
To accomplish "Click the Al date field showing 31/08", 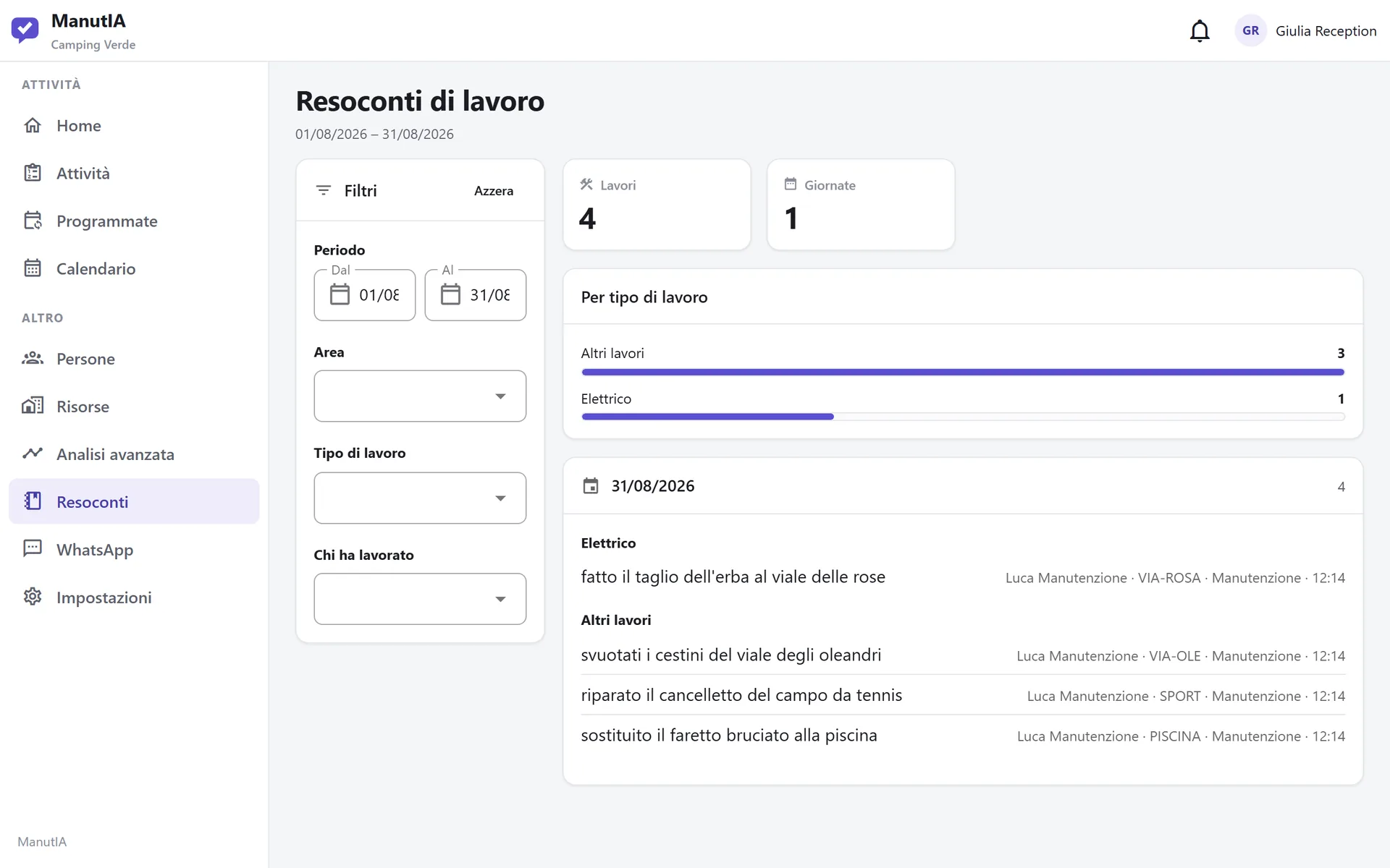I will tap(476, 295).
